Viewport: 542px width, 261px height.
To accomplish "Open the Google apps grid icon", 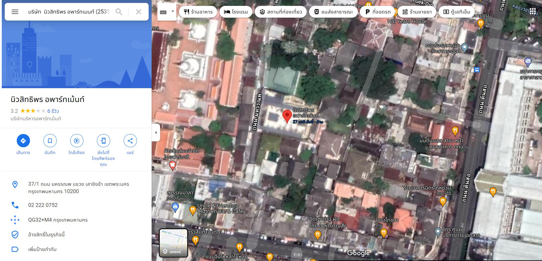I will point(533,12).
